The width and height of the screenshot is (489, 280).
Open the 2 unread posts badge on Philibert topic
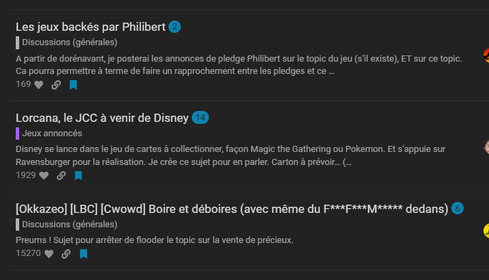click(175, 27)
